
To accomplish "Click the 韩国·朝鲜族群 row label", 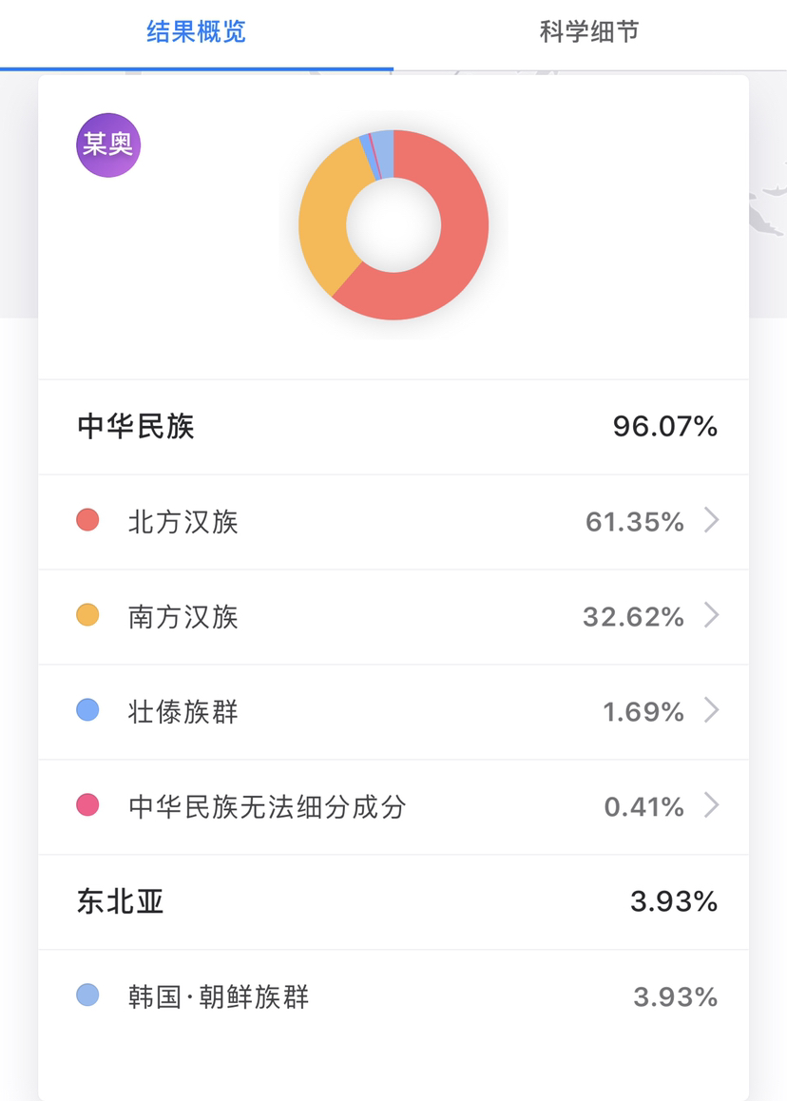I will (219, 996).
